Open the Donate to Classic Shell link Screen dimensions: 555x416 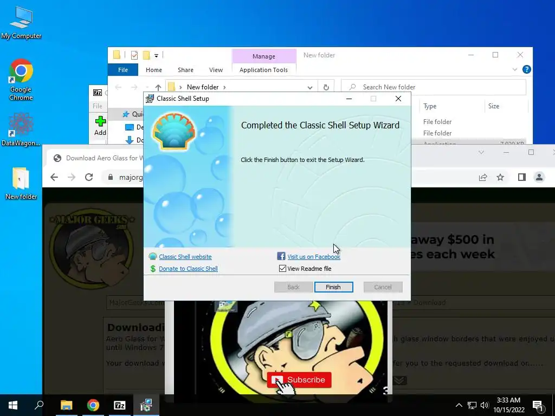[188, 269]
